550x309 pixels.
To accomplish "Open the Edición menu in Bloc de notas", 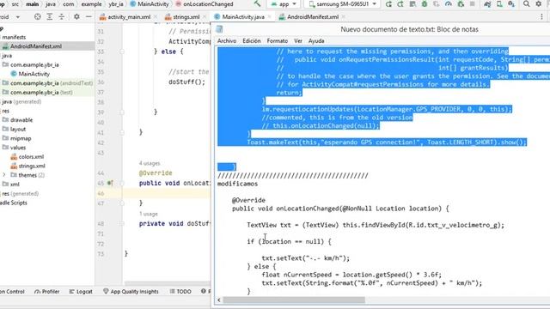I will 252,41.
